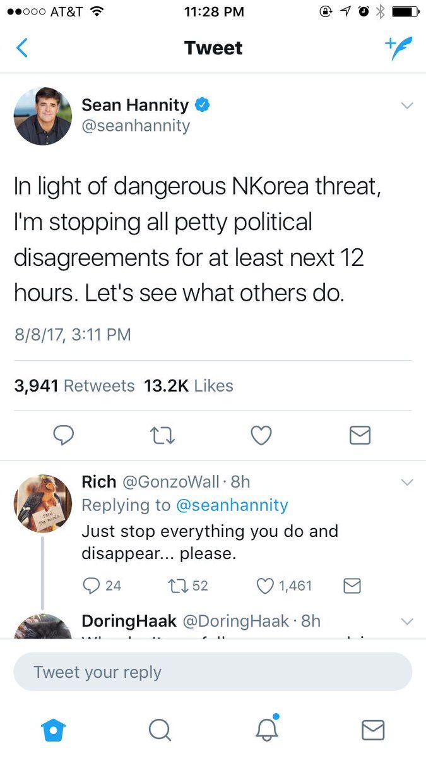The image size is (426, 758).
Task: View the 3,941 Retweets list
Action: (74, 386)
